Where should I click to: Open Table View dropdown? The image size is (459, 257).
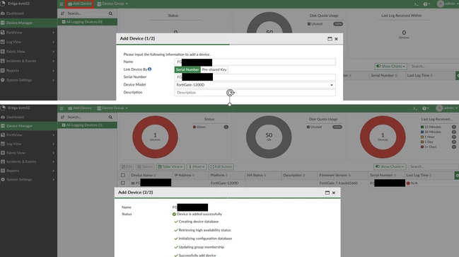(170, 167)
